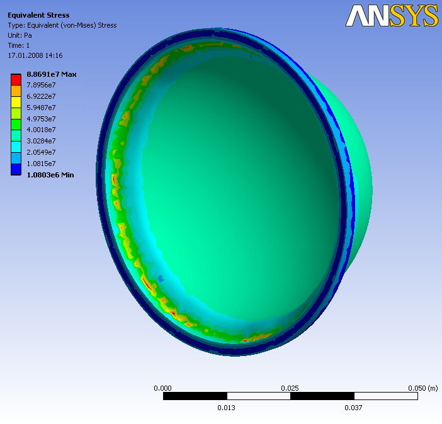Select the '1.0803e6 Min' legend value
The image size is (442, 424).
50,175
